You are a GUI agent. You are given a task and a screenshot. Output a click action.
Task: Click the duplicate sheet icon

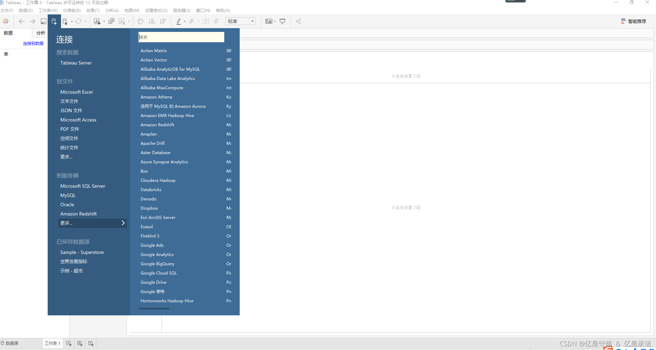111,21
